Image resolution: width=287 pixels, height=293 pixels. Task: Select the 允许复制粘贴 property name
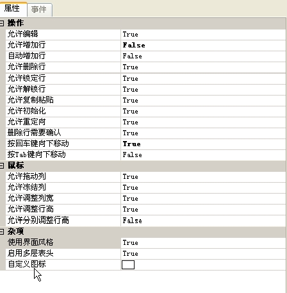(31, 100)
